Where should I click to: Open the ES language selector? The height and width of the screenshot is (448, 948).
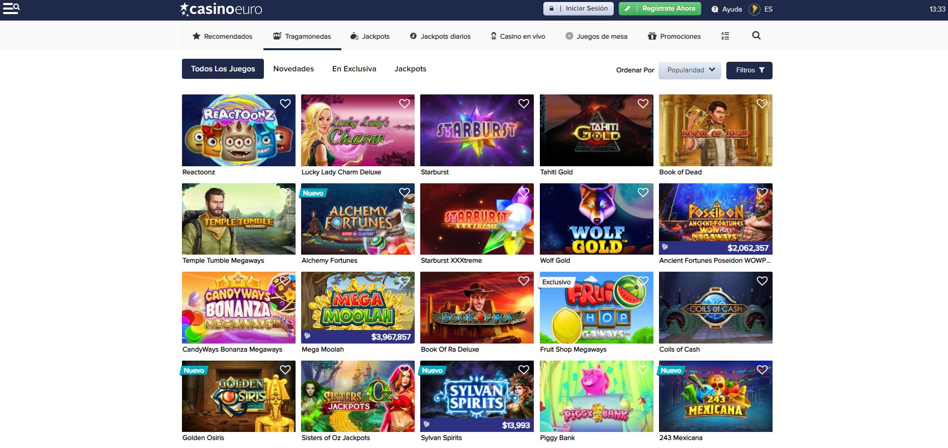pyautogui.click(x=761, y=9)
